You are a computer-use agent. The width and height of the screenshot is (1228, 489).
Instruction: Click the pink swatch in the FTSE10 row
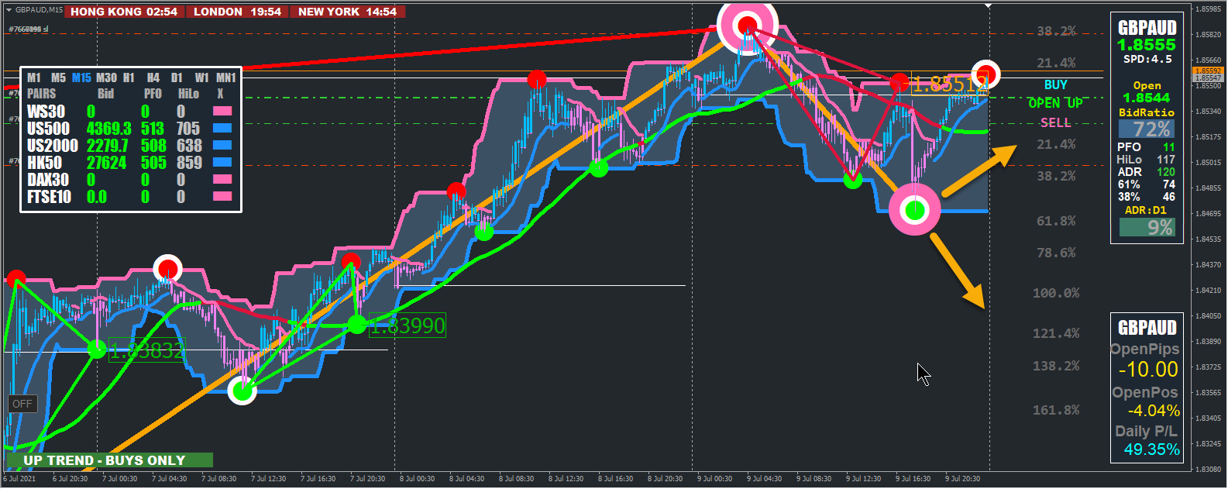222,197
